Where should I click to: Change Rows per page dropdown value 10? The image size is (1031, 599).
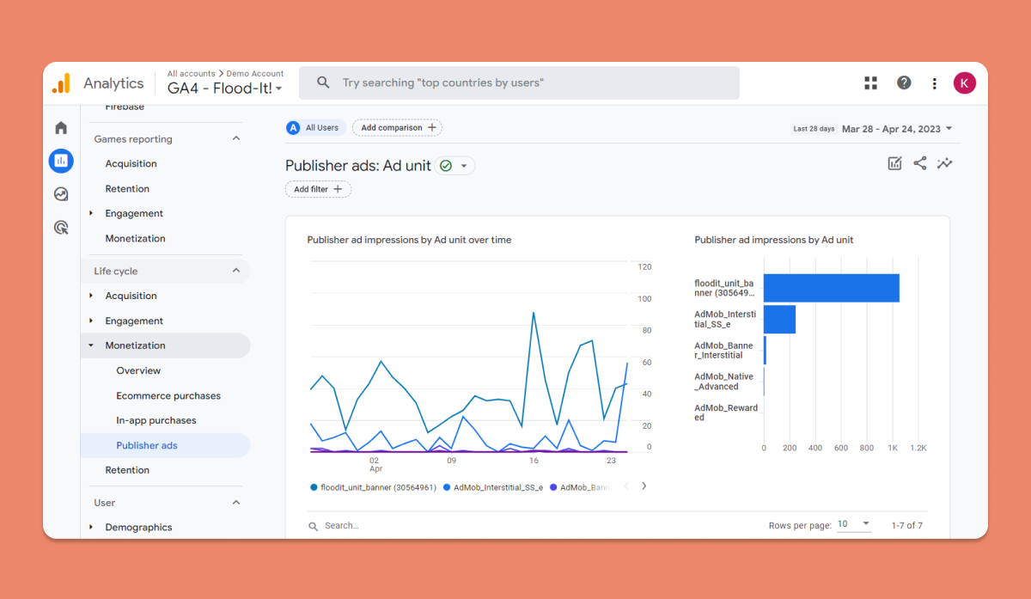pos(854,524)
